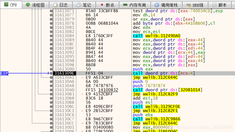Select add byte ptr instruction at 3161307B
The image size is (235, 132).
[174, 23]
